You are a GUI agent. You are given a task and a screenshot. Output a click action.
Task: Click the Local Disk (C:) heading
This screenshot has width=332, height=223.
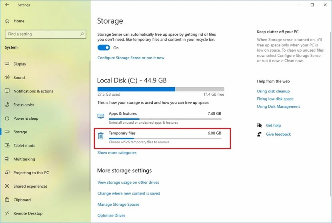tap(132, 80)
